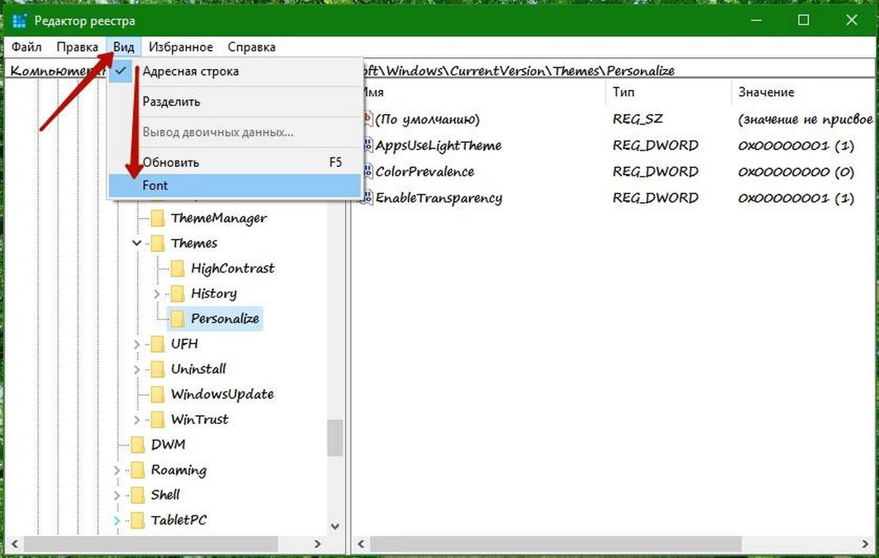The image size is (879, 558).
Task: Choose Разделить from the Вид menu
Action: click(234, 102)
